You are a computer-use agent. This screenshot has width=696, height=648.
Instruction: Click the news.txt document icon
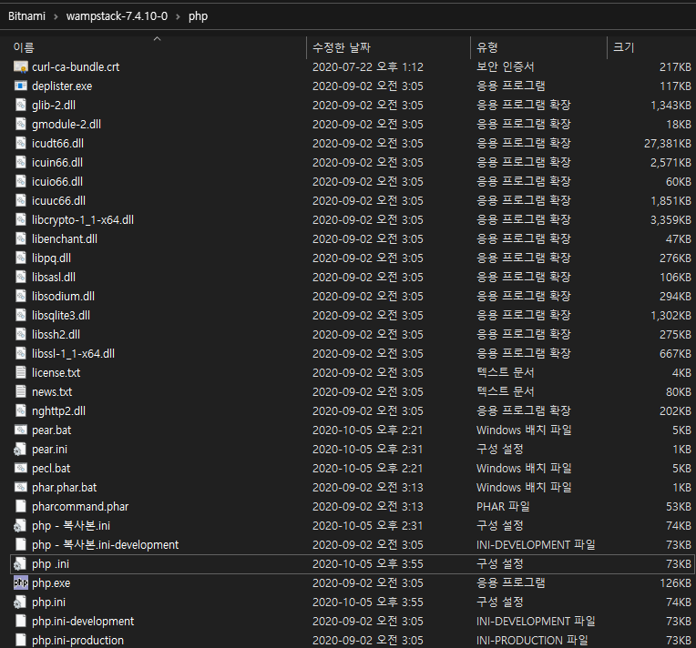tap(21, 391)
